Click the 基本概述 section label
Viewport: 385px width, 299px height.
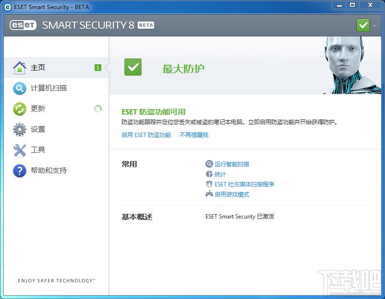click(x=137, y=217)
